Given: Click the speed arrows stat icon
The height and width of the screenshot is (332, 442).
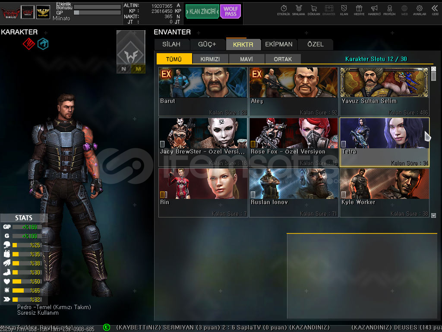Looking at the screenshot, I should [x=7, y=299].
